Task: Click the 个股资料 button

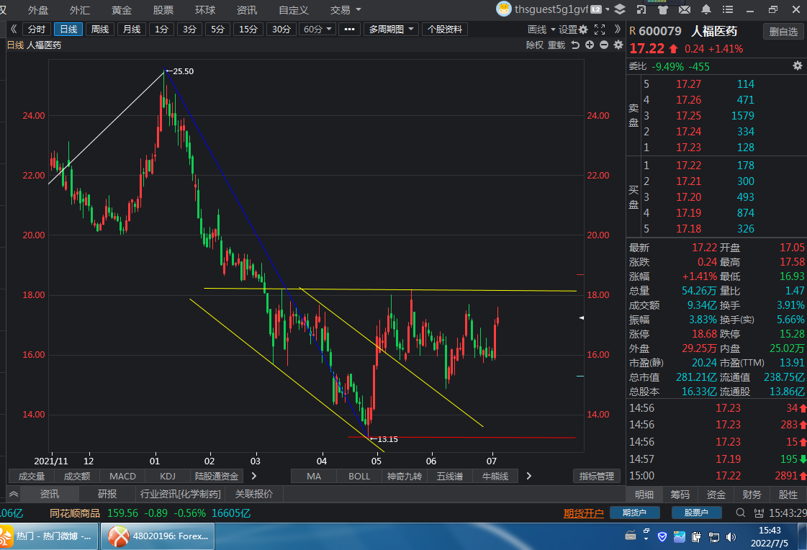Action: 445,30
